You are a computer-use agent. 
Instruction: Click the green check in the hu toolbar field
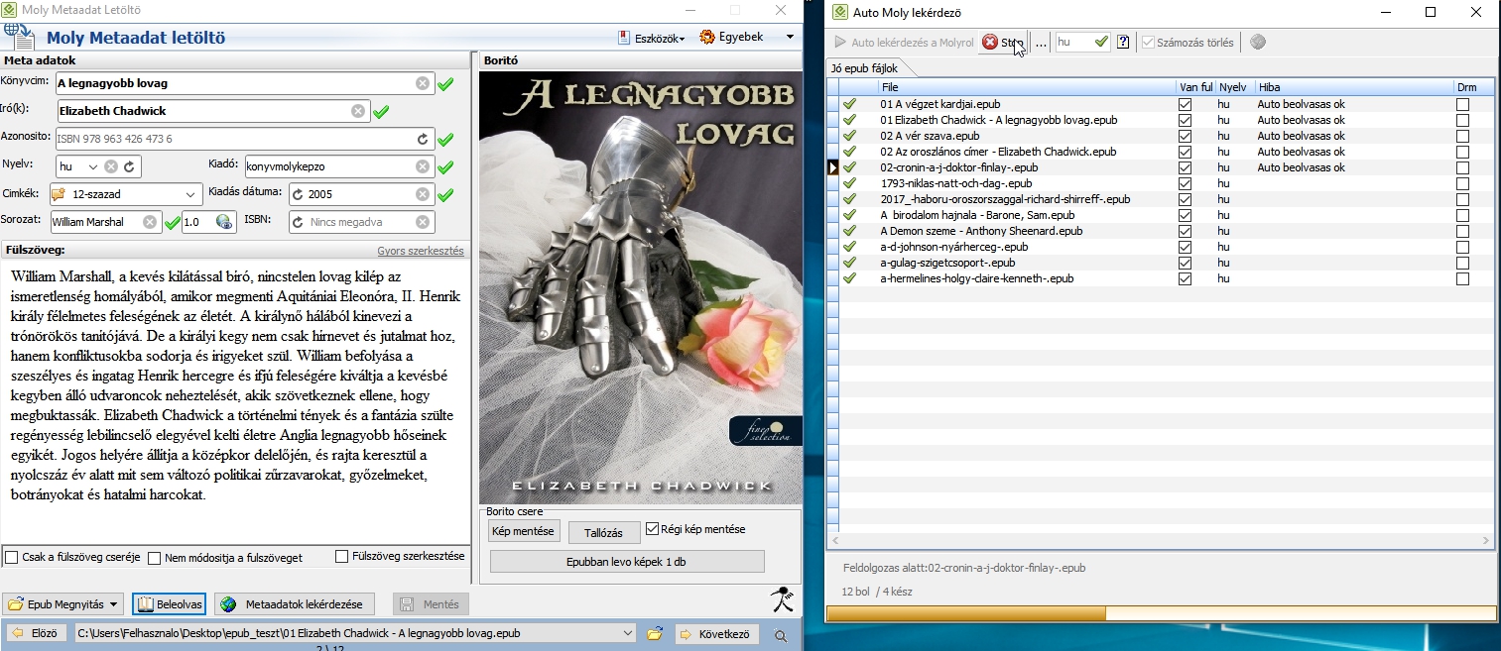point(1101,42)
